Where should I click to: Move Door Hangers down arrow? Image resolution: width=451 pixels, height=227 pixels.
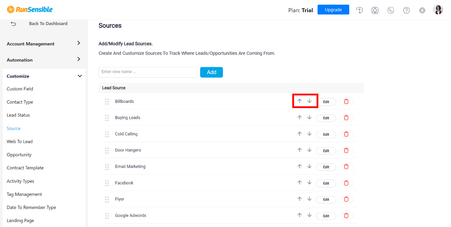(x=309, y=150)
